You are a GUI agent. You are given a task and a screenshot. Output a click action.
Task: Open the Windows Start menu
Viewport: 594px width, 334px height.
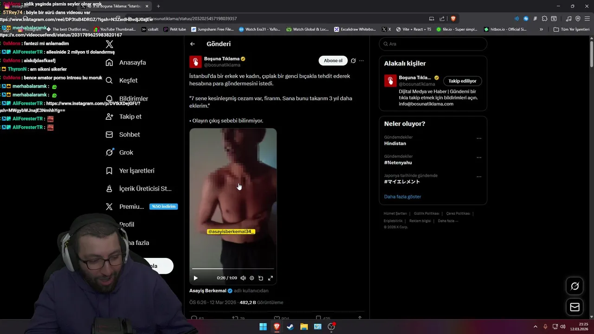click(x=263, y=327)
